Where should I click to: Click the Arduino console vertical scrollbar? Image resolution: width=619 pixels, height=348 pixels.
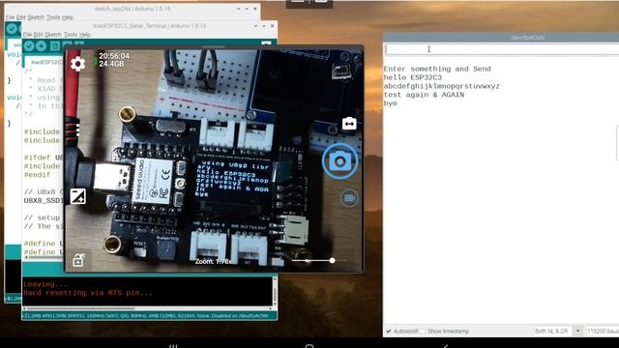click(x=275, y=291)
